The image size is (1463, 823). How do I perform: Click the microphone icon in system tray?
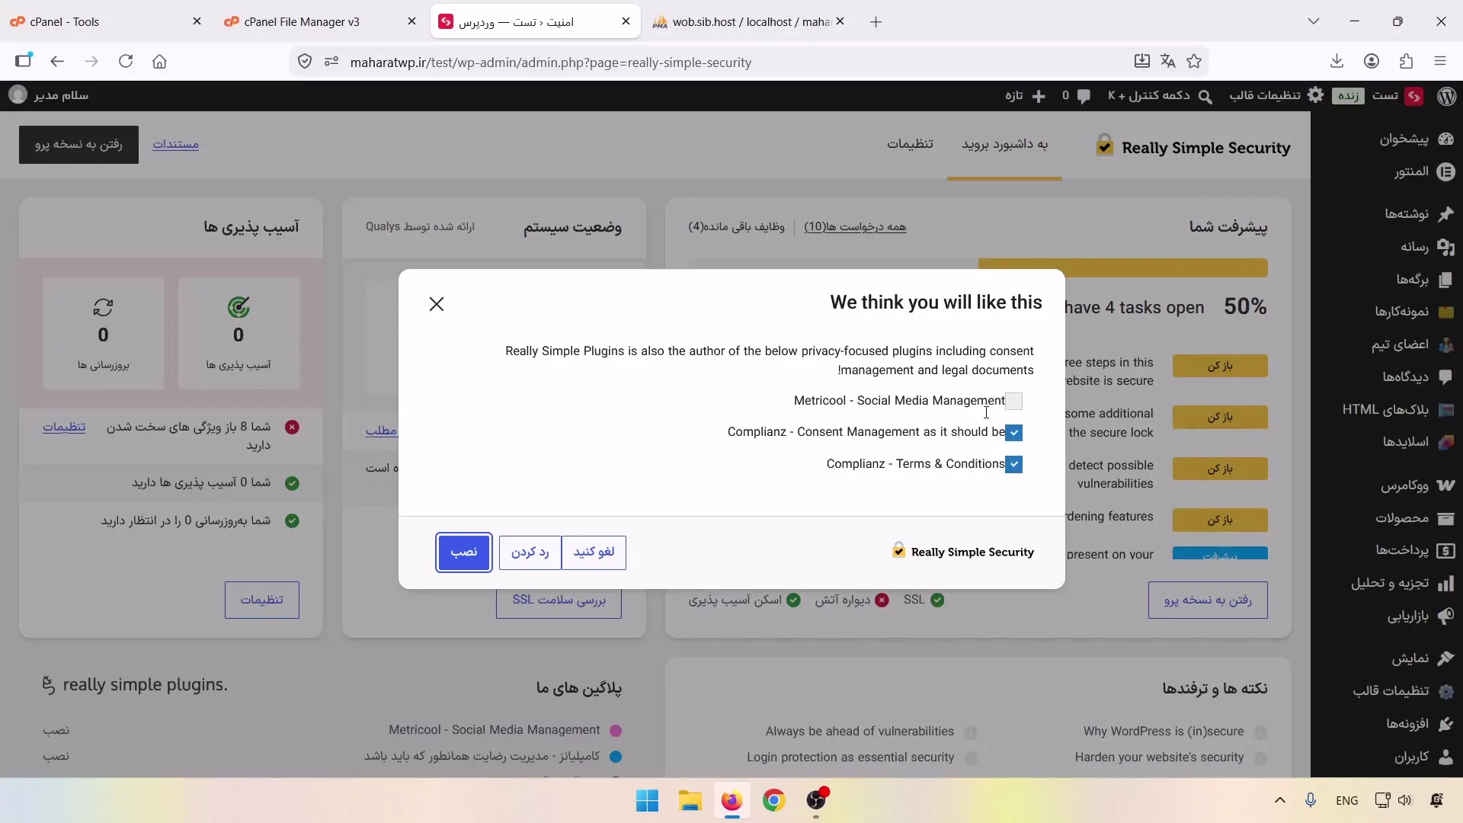(x=1311, y=800)
